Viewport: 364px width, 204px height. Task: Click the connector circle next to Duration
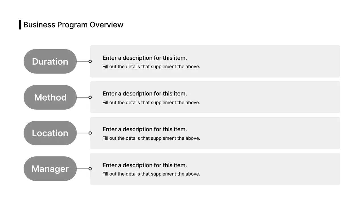[x=90, y=61]
